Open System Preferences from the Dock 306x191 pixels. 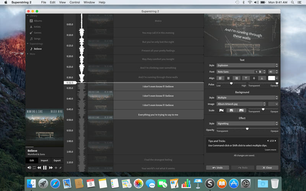point(246,183)
